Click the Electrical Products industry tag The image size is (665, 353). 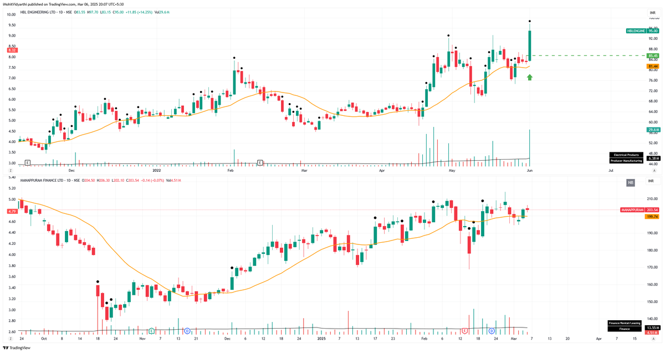(626, 155)
